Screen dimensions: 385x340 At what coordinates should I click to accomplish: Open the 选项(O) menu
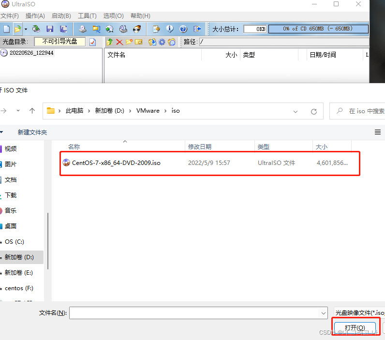click(114, 16)
